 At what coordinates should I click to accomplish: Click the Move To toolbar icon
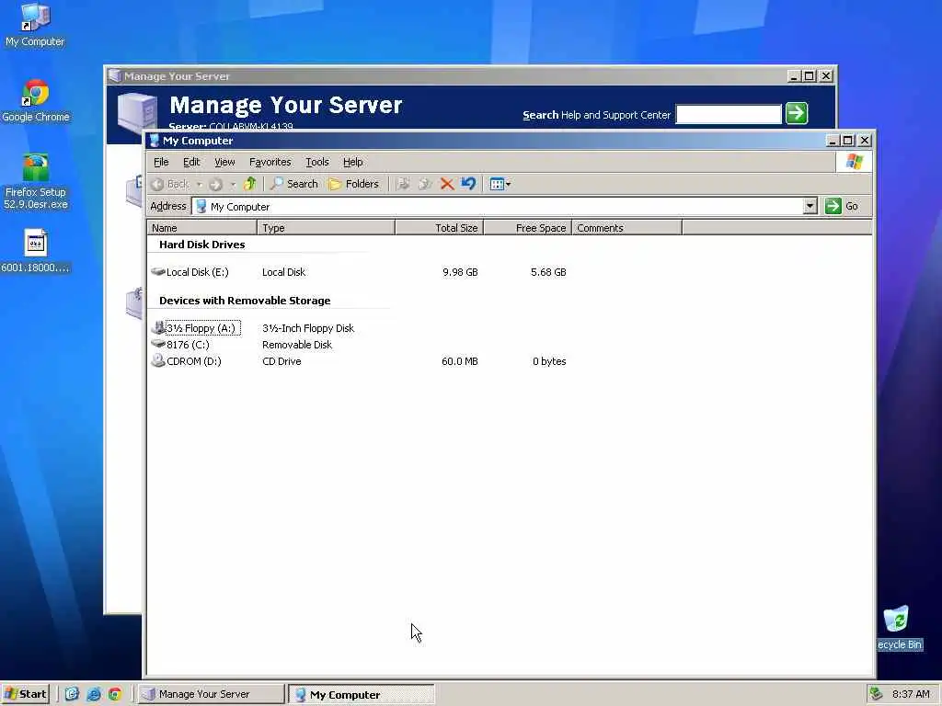tap(403, 184)
